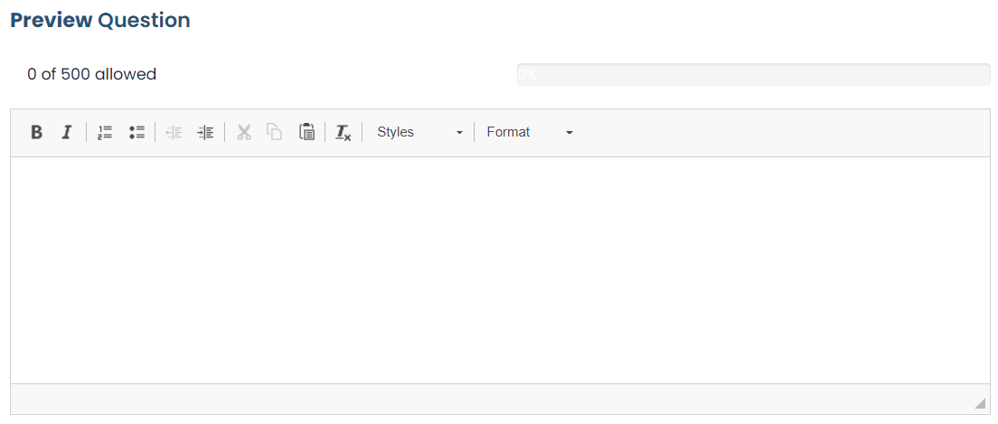
Task: Click the copy icon in the toolbar
Action: pos(274,132)
